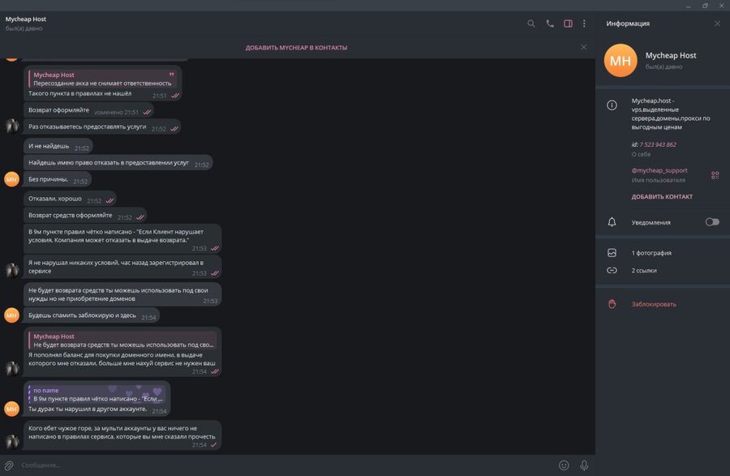Open the @mycheap_support username link
Screen dimensions: 730x476
pyautogui.click(x=659, y=170)
